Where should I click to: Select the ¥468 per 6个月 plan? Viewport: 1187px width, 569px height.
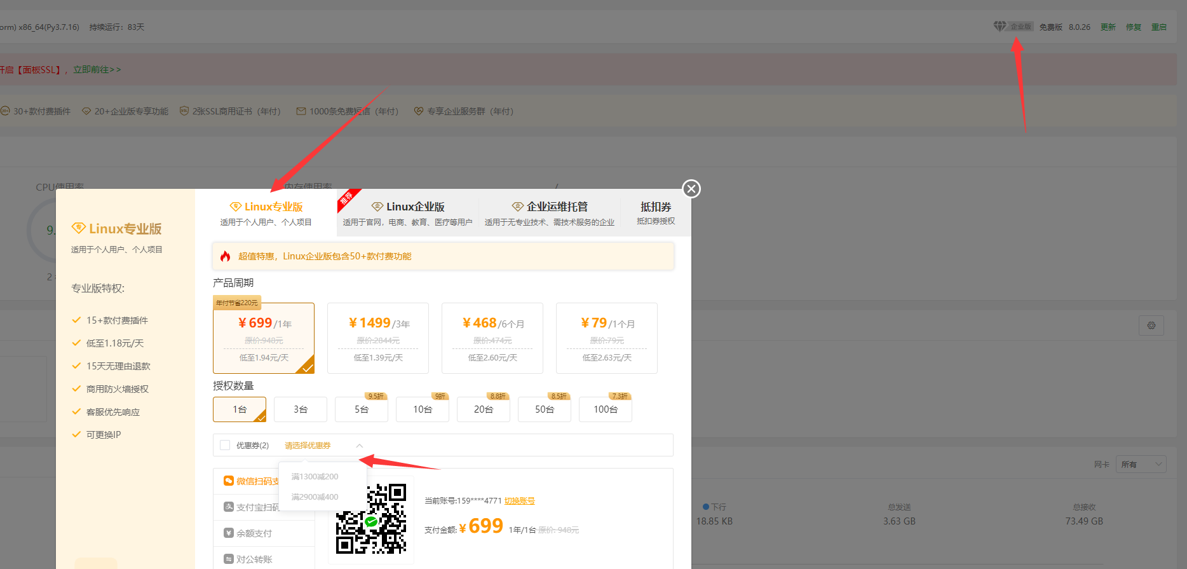tap(492, 338)
